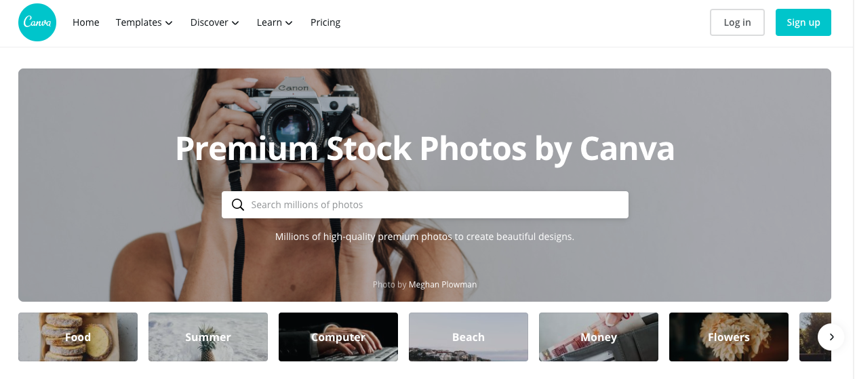Click the Premium Stock Photos by Canva heading
Screen dimensions: 855x379
pos(425,148)
